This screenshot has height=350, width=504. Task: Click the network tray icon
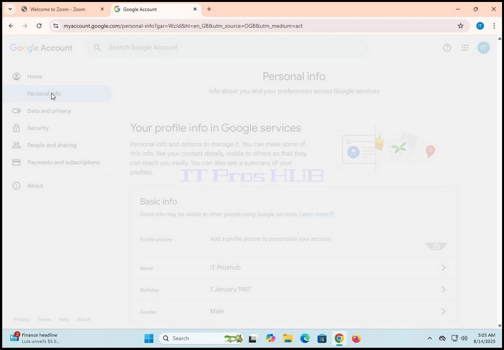pos(454,338)
